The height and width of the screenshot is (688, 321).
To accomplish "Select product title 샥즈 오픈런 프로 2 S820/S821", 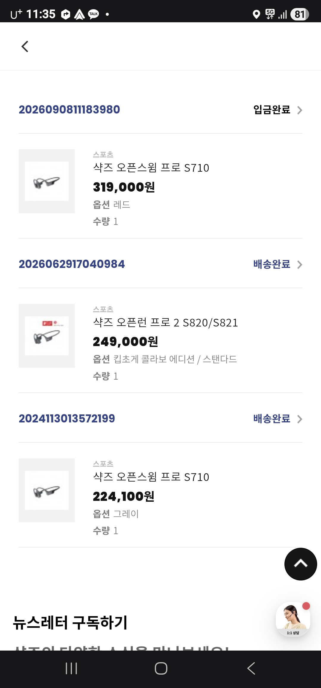I will pos(166,323).
